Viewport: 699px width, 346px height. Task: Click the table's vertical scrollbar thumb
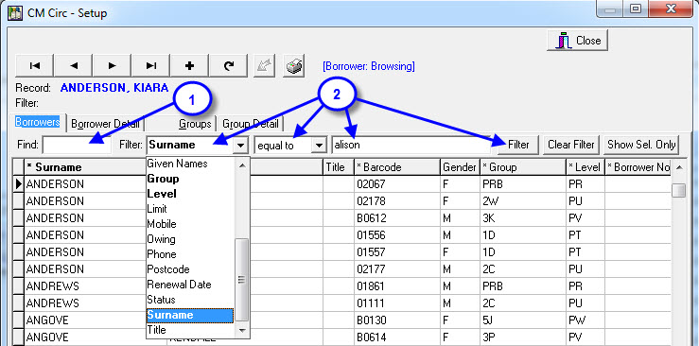(678, 190)
